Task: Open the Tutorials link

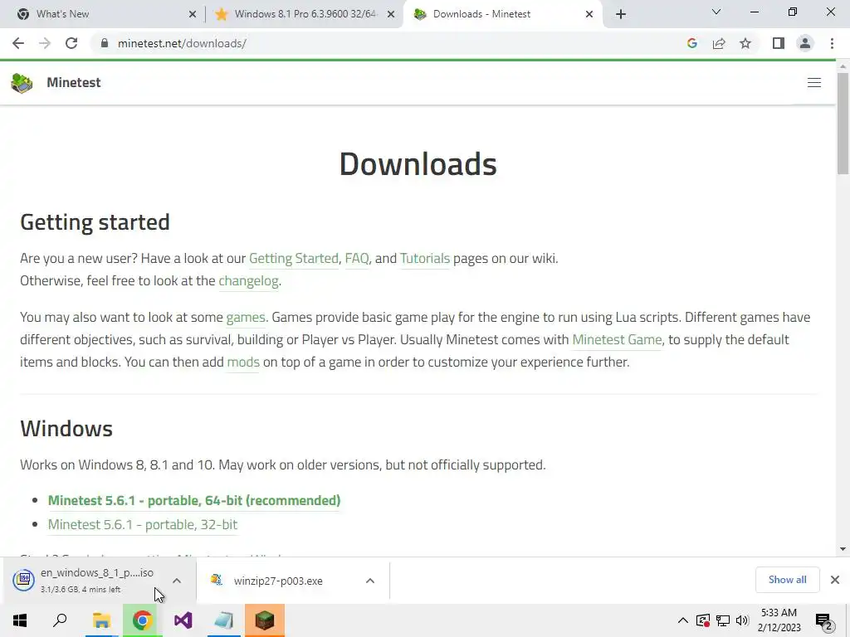Action: click(x=425, y=259)
